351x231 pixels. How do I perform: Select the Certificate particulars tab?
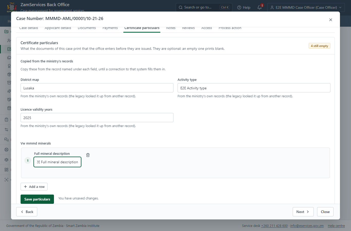[x=142, y=28]
